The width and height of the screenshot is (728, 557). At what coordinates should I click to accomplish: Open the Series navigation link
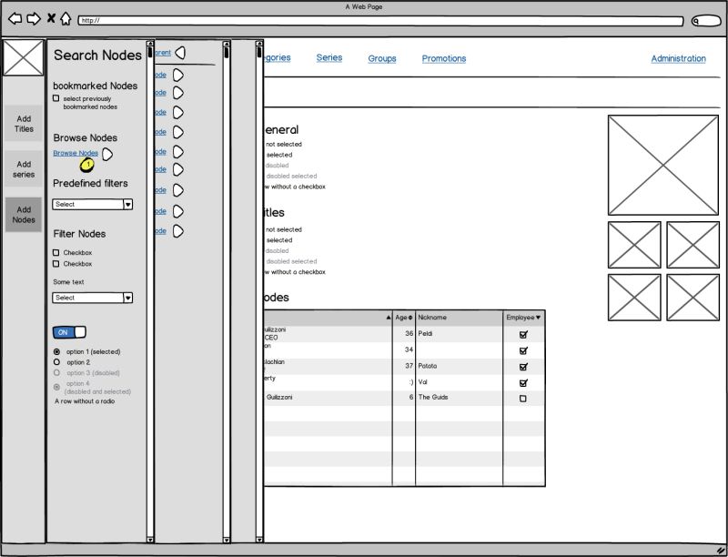(329, 57)
